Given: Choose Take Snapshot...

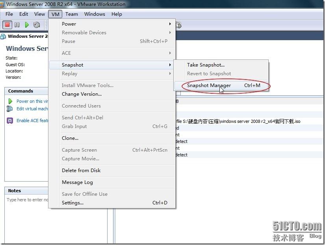Looking at the screenshot, I should [221, 65].
